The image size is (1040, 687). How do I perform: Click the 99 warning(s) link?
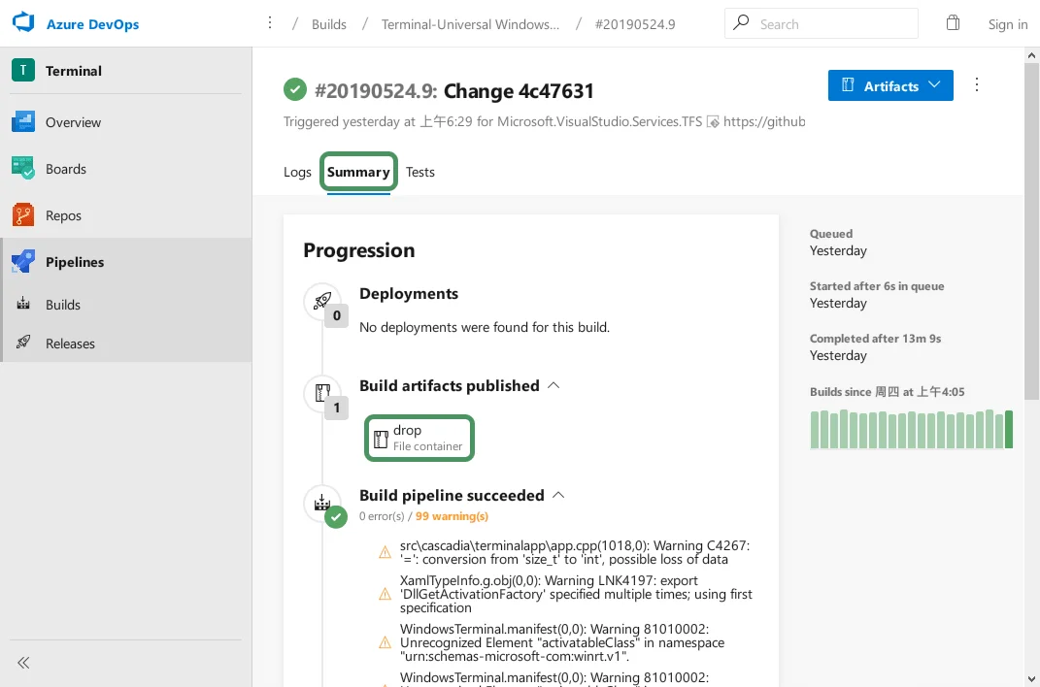click(x=452, y=516)
